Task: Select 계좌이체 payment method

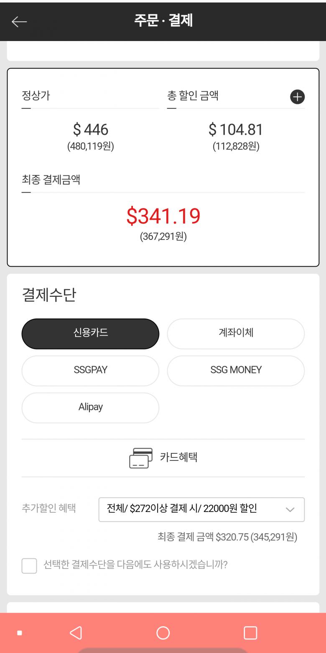Action: click(236, 334)
